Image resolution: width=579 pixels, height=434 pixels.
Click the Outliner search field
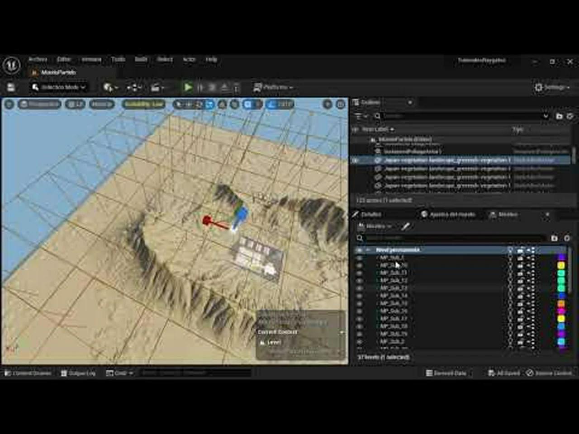click(461, 116)
